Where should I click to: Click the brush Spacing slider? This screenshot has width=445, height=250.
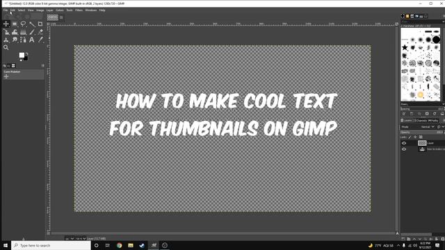pos(422,109)
